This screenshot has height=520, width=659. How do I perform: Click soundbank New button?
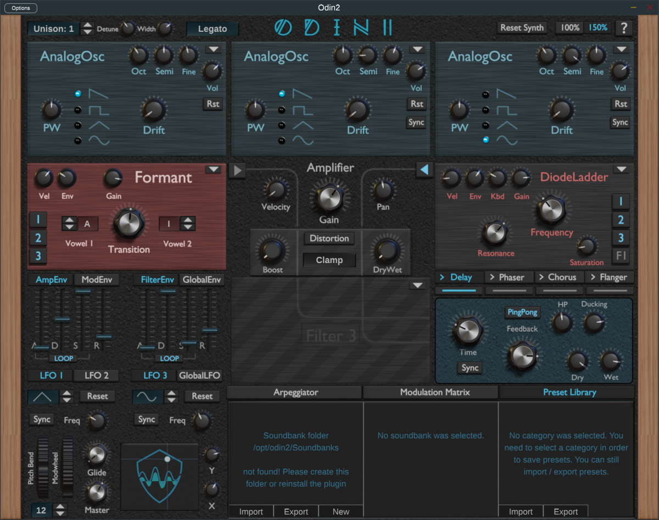pyautogui.click(x=340, y=511)
